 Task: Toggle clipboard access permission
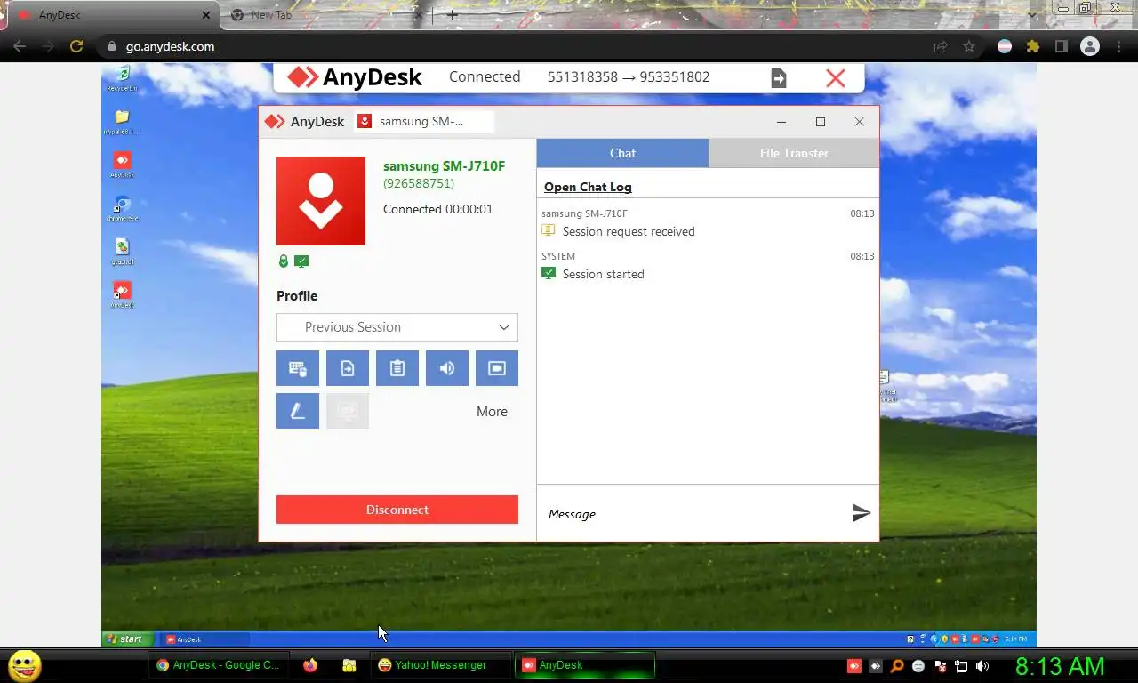click(x=397, y=368)
